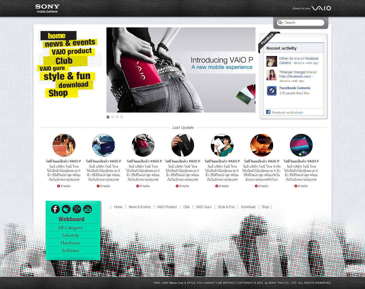The height and width of the screenshot is (289, 365).
Task: Click the Facebook Camera app icon
Action: point(272,91)
